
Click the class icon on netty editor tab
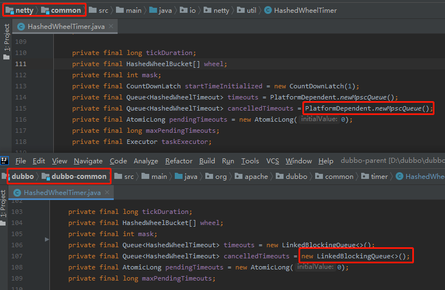21,27
